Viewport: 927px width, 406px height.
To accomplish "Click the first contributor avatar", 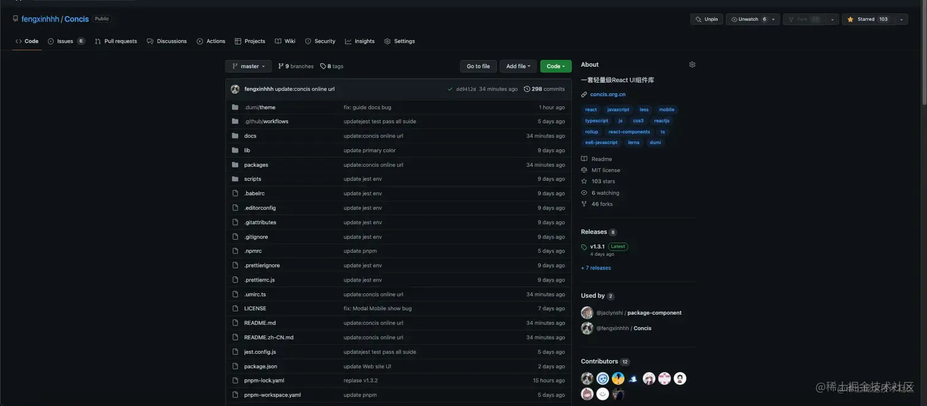I will [587, 378].
